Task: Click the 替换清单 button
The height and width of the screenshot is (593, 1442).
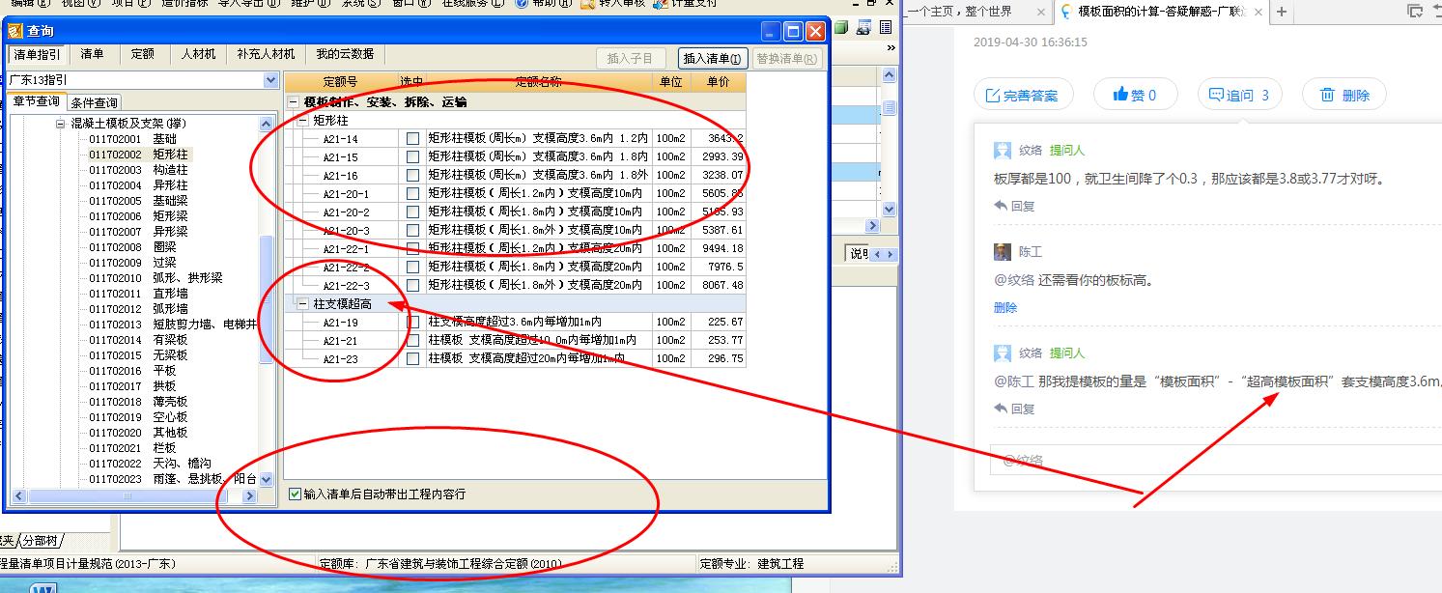Action: (787, 59)
